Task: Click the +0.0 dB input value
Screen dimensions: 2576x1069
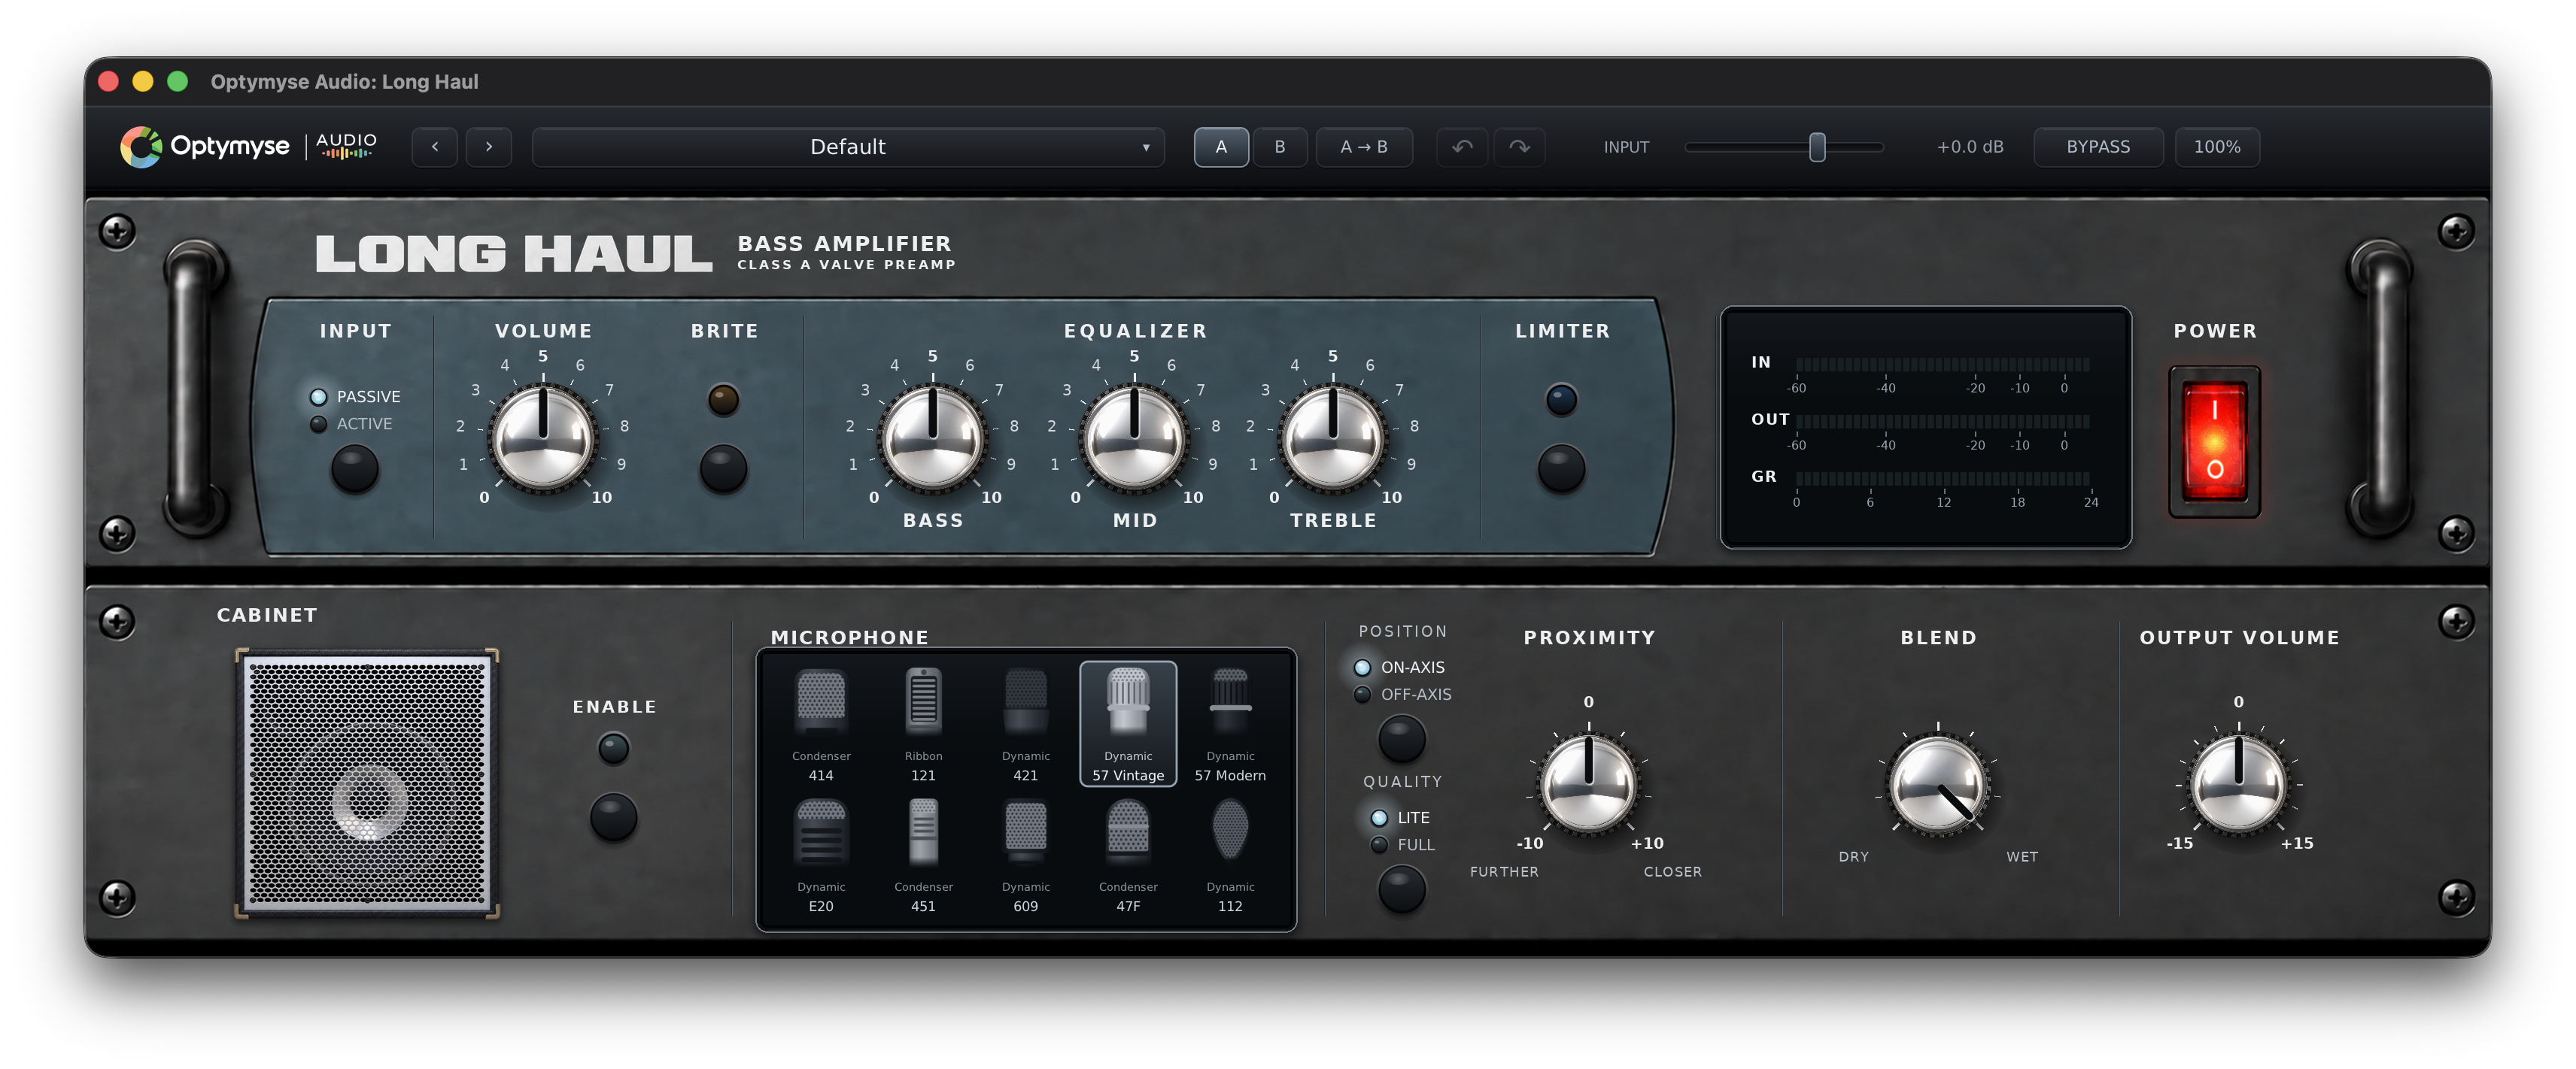Action: (x=1969, y=147)
